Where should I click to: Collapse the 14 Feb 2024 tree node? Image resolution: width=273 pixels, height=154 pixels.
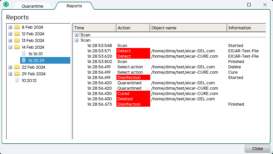10,47
